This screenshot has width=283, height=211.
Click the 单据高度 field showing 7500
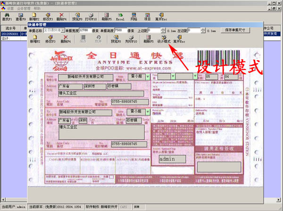point(121,30)
